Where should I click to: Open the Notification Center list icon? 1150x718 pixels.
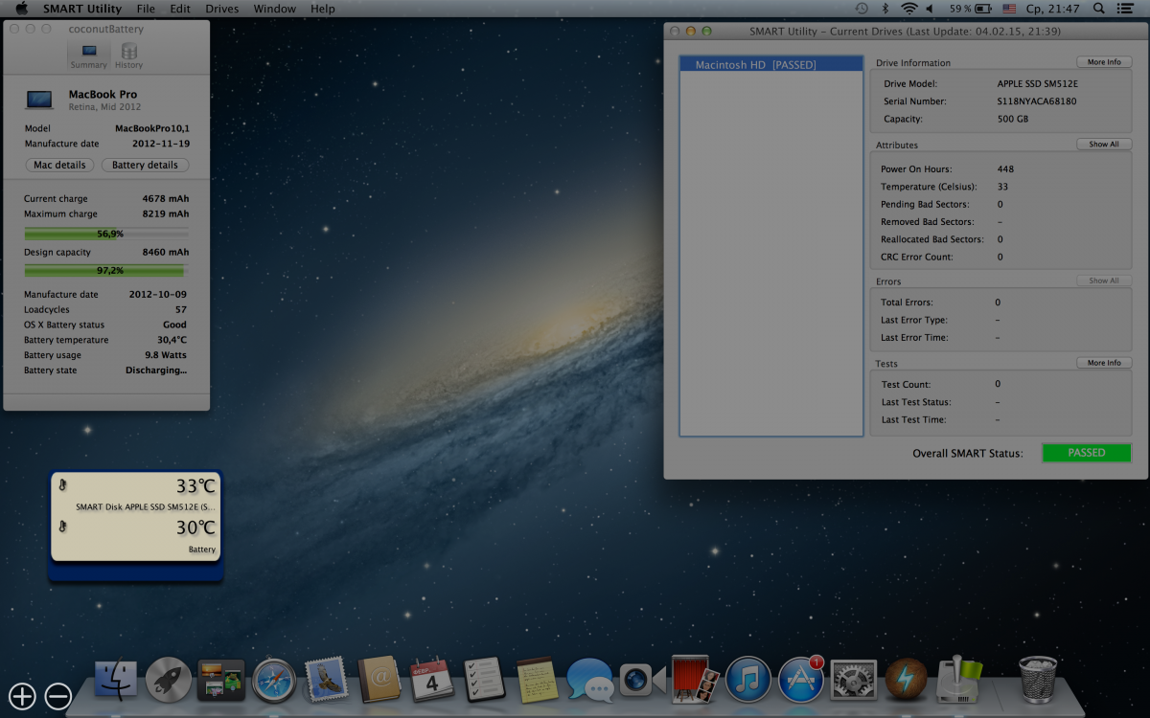coord(1126,9)
